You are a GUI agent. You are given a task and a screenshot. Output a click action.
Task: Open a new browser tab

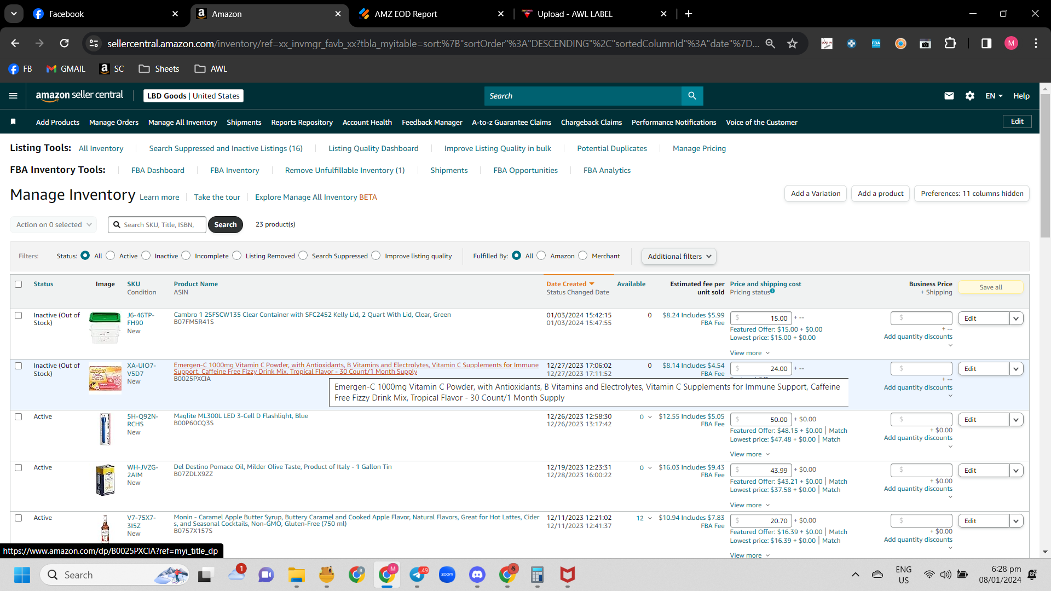(x=689, y=14)
